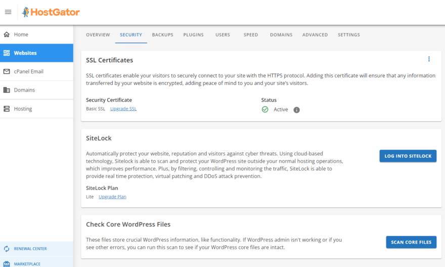Click the cPanel Email envelope icon
Image resolution: width=445 pixels, height=267 pixels.
pyautogui.click(x=7, y=71)
